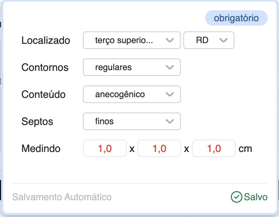Click the first Medindo measurement field
Screen dimensions: 279x217
pos(105,149)
